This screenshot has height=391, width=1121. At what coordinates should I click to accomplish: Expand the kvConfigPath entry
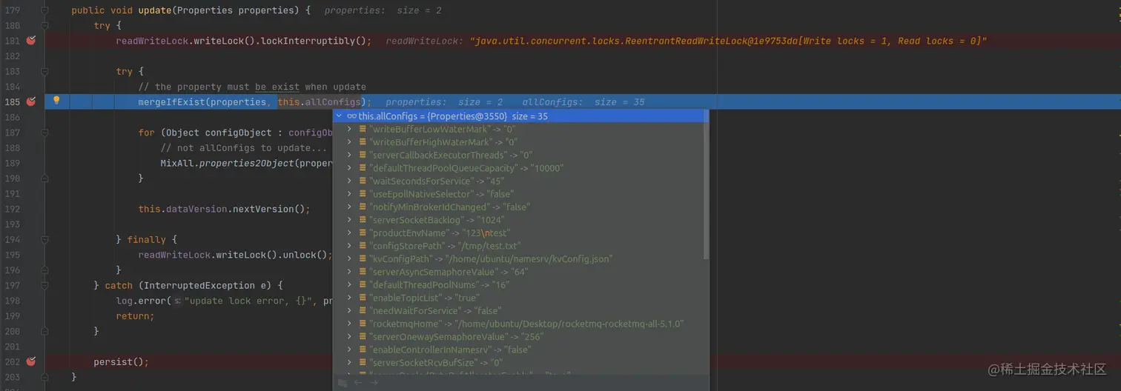(x=350, y=258)
